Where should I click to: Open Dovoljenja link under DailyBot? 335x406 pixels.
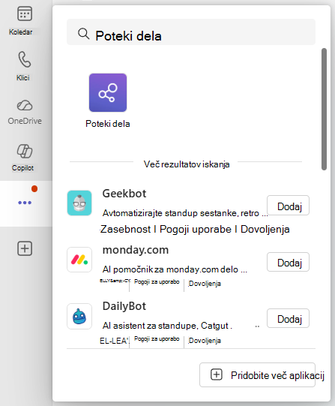click(205, 341)
